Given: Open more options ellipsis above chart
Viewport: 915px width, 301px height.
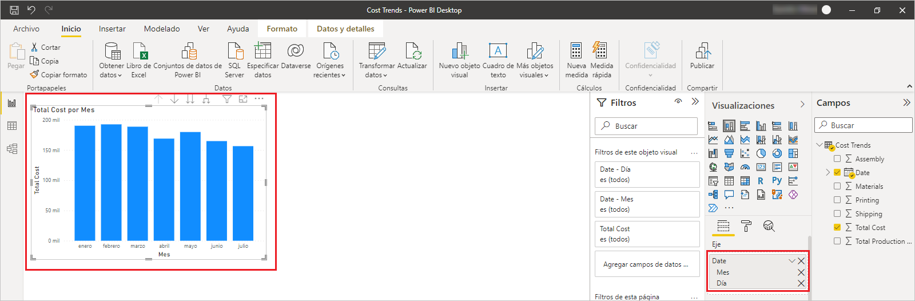Looking at the screenshot, I should pyautogui.click(x=259, y=98).
